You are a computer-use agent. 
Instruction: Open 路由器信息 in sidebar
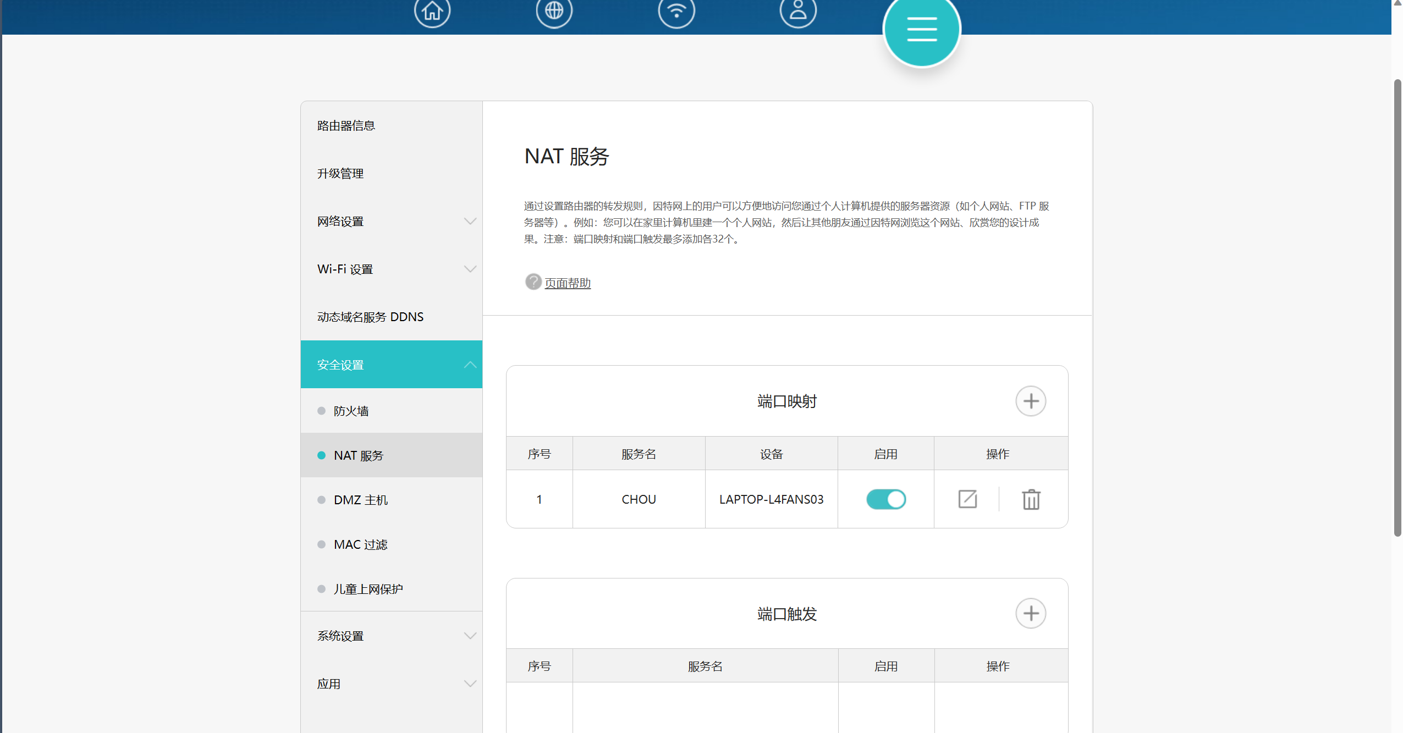391,125
